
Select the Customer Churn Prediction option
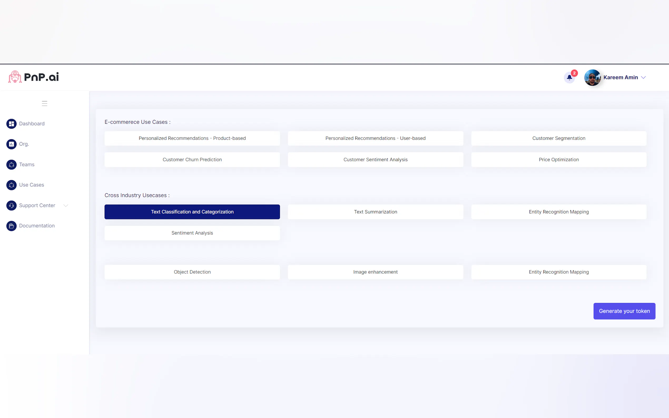click(192, 160)
